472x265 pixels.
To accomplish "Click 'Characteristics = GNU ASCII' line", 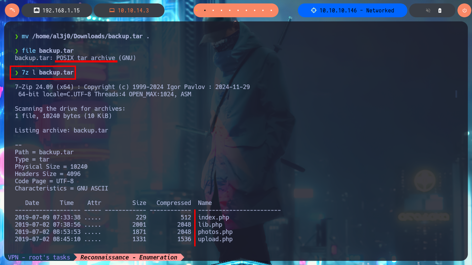I will (62, 188).
